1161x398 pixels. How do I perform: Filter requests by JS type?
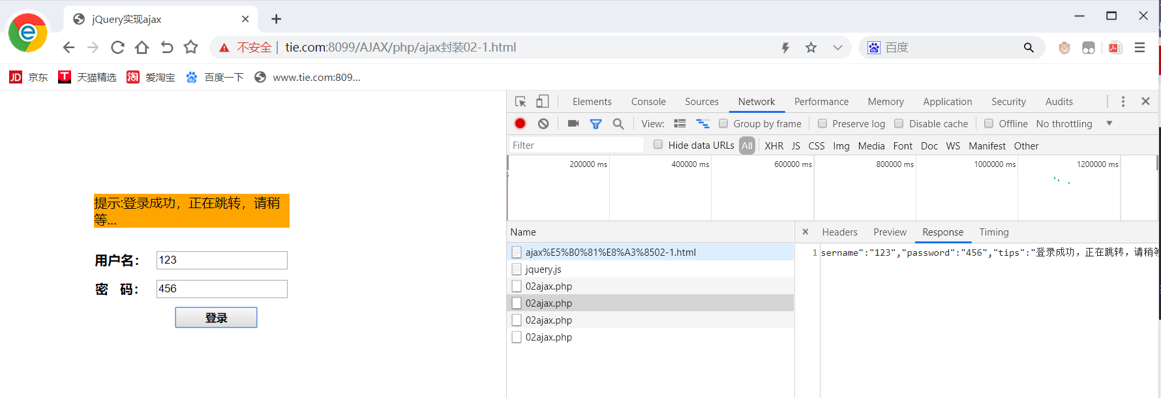[x=796, y=145]
